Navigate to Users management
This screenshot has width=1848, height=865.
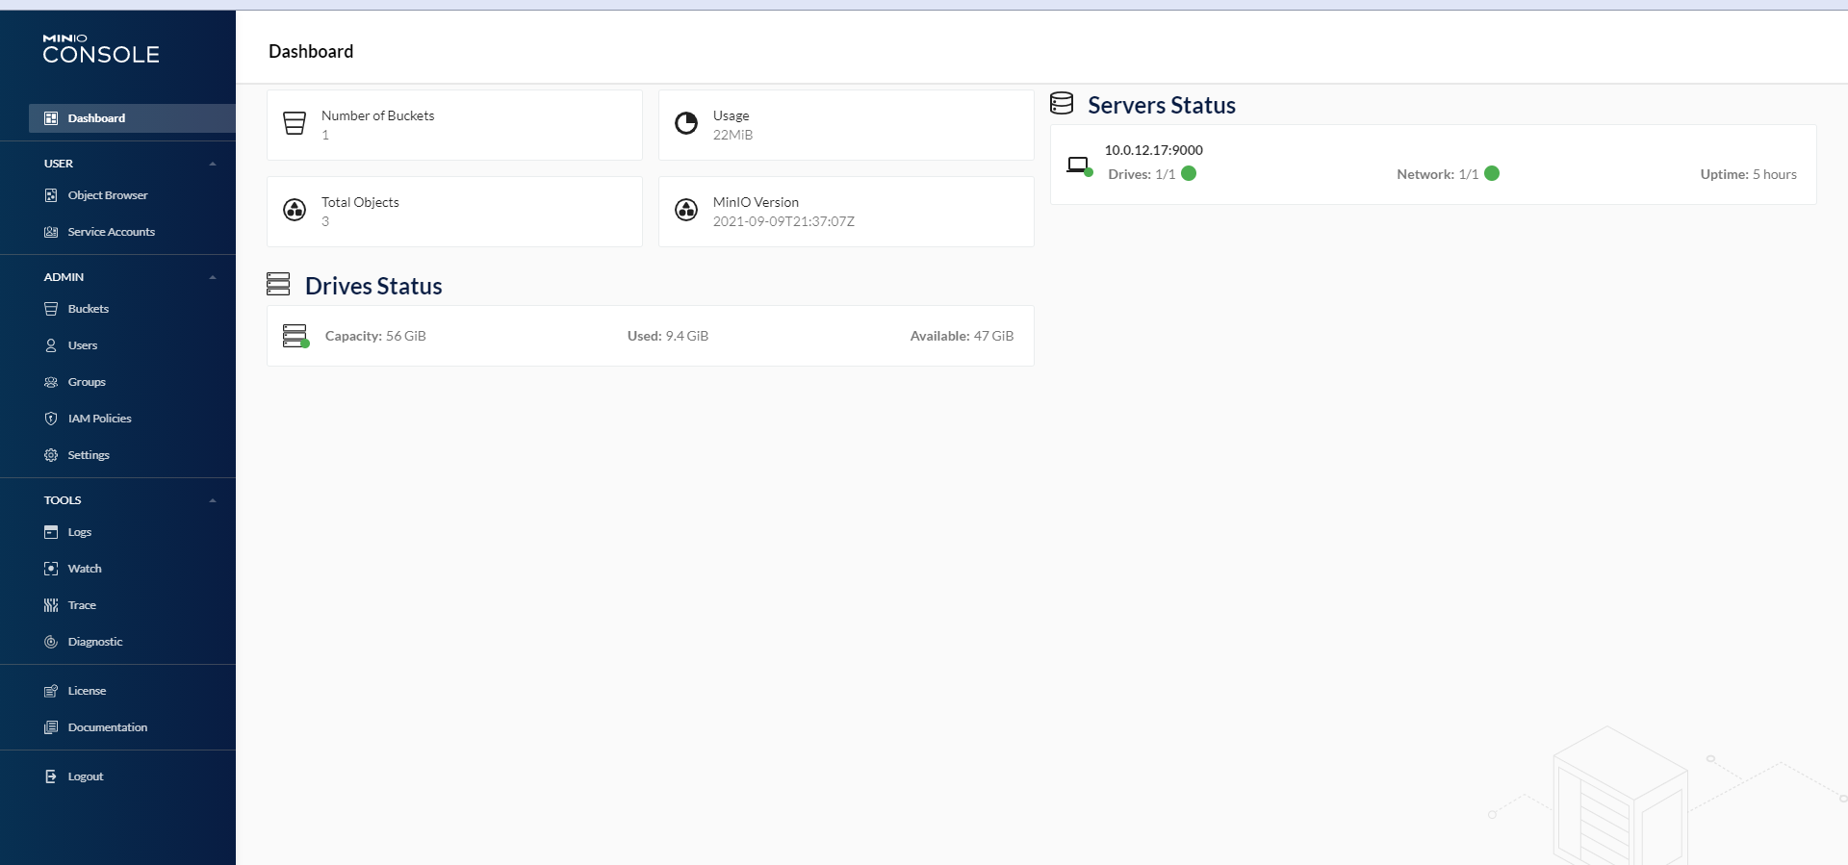click(83, 345)
